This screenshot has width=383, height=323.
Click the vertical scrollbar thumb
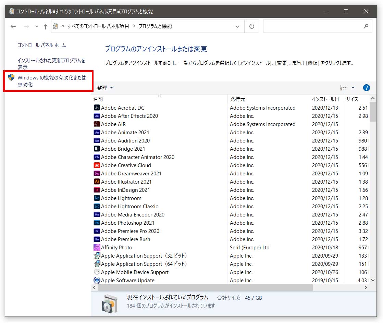coord(373,112)
